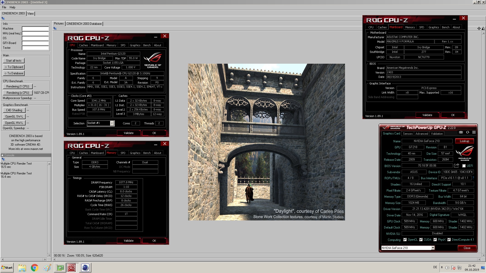Click the DE language indicator on the taskbar
This screenshot has height=273, width=486.
(435, 267)
